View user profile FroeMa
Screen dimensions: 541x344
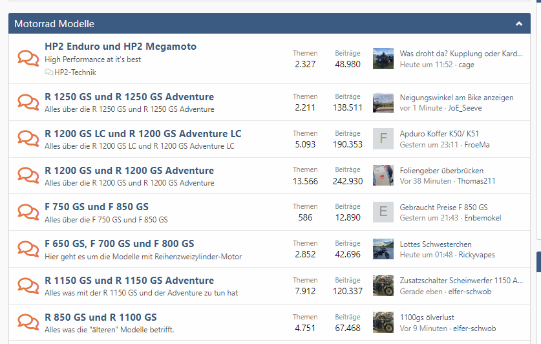(x=477, y=145)
